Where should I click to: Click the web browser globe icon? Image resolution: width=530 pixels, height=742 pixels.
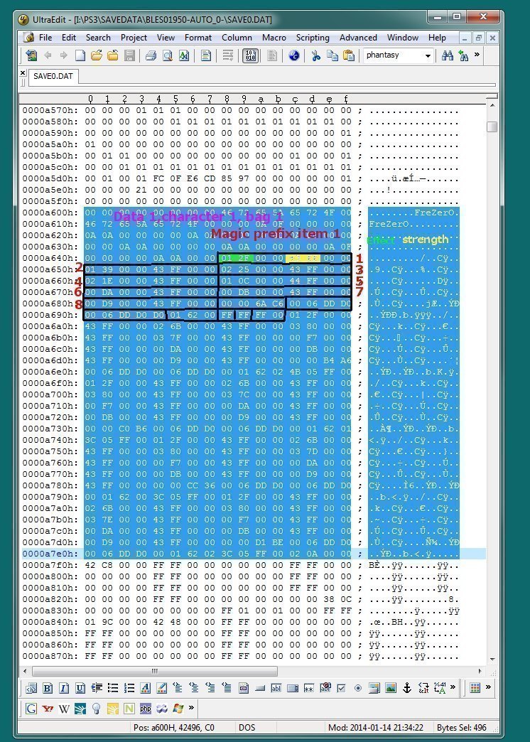click(x=294, y=56)
